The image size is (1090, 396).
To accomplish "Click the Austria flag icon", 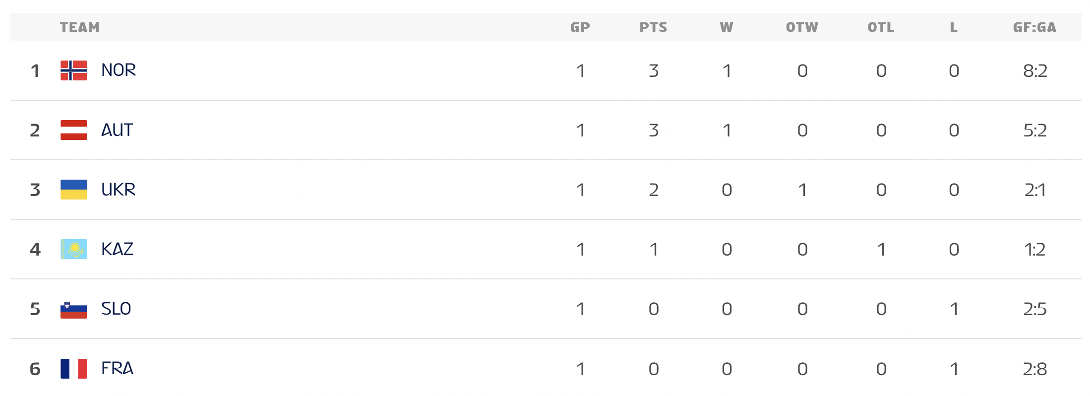I will click(x=73, y=130).
